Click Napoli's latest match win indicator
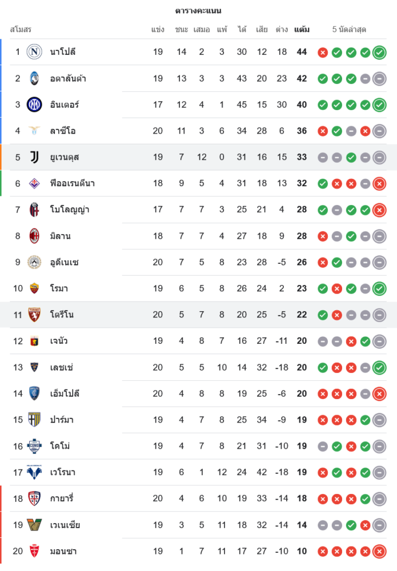 (x=379, y=53)
